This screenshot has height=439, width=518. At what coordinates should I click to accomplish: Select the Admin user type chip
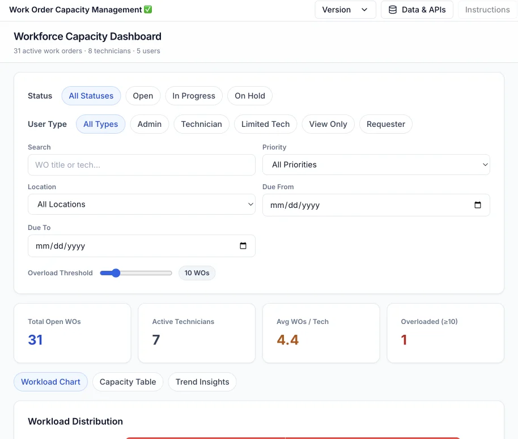150,124
